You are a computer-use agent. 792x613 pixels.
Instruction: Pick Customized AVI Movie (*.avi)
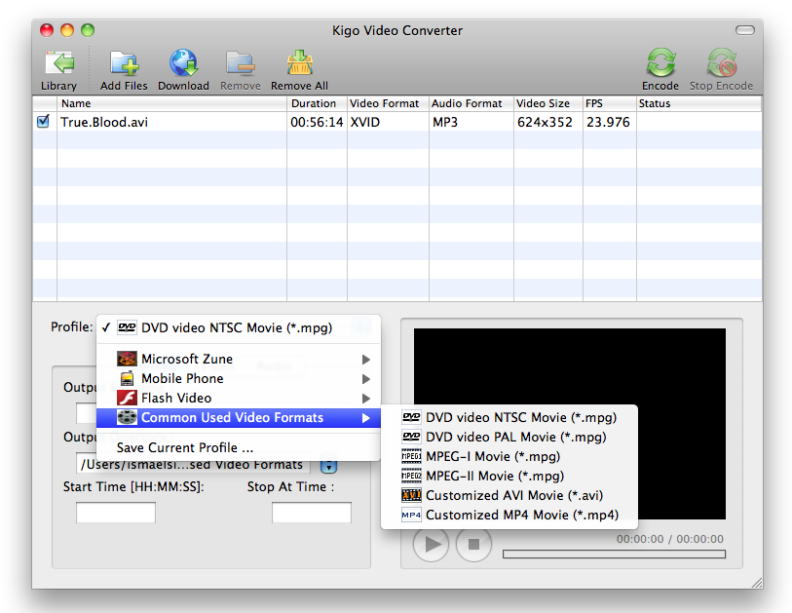(509, 495)
